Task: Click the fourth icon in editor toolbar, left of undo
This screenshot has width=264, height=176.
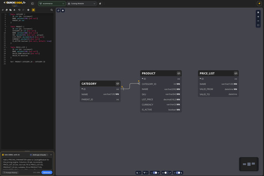Action: click(x=15, y=10)
